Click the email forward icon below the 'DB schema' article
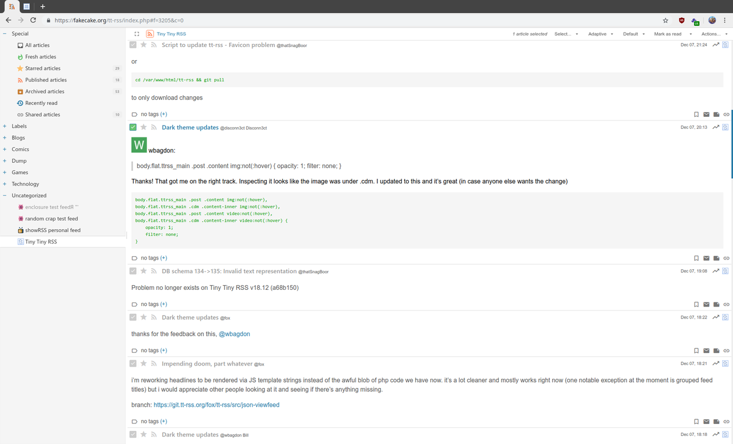733x444 pixels. [x=706, y=305]
